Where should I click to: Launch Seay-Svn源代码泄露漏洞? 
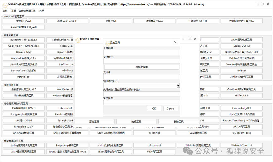click(x=111, y=133)
